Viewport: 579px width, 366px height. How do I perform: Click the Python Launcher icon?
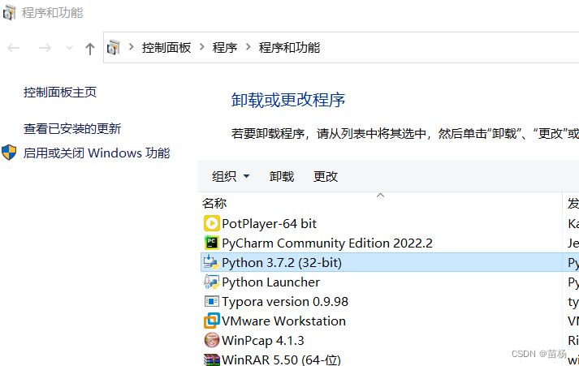click(211, 282)
